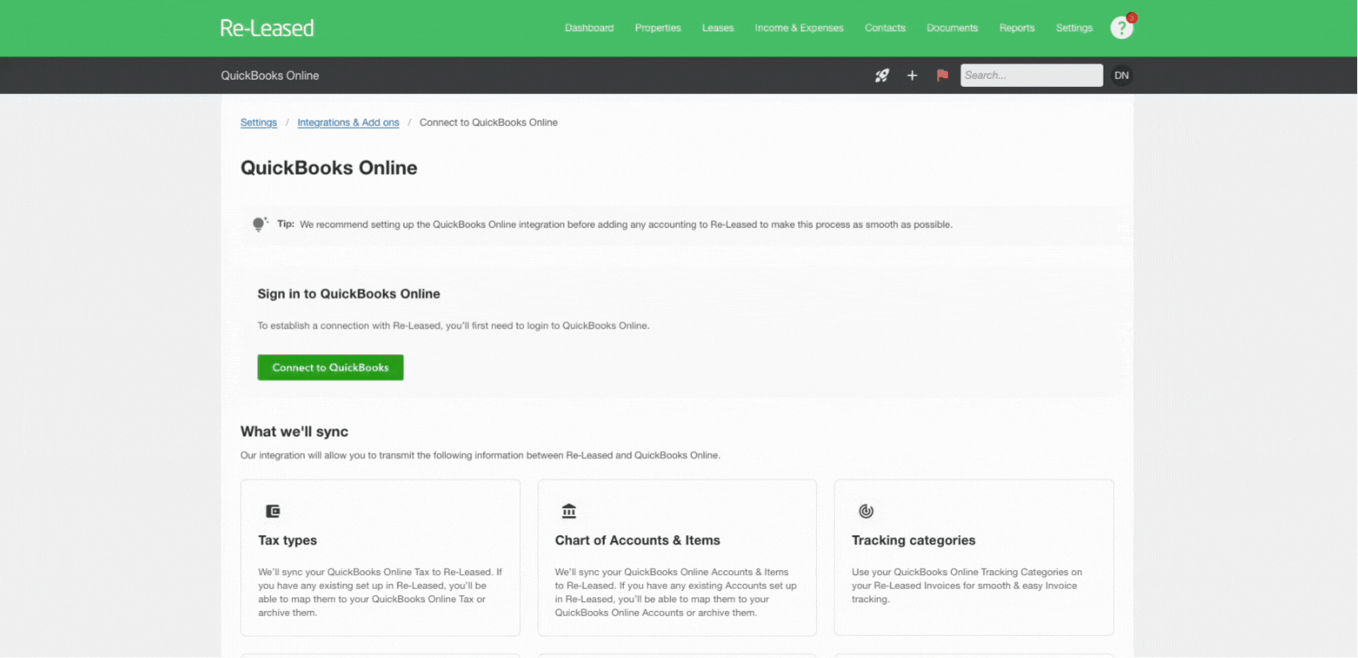1358x658 pixels.
Task: Open the red flag notifications icon
Action: click(942, 75)
